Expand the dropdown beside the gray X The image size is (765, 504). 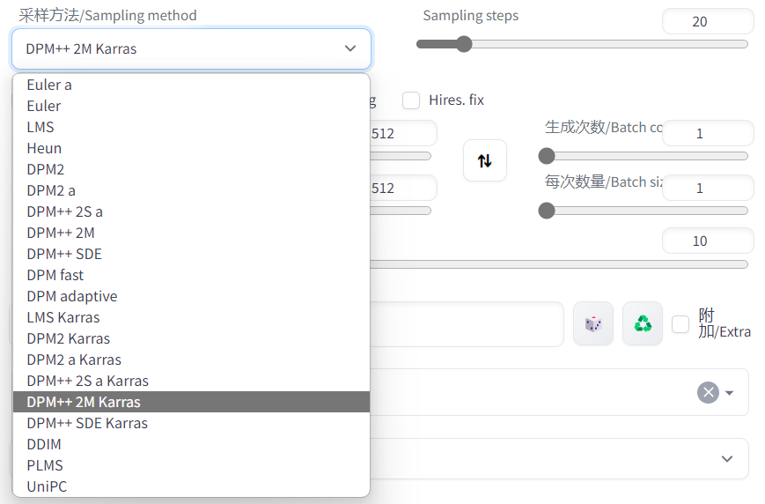tap(730, 393)
